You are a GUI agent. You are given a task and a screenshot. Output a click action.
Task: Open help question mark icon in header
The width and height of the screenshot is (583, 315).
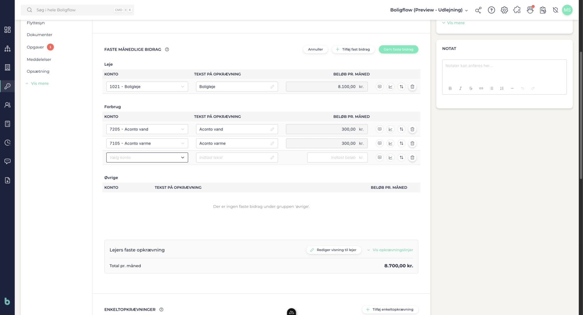tap(491, 10)
